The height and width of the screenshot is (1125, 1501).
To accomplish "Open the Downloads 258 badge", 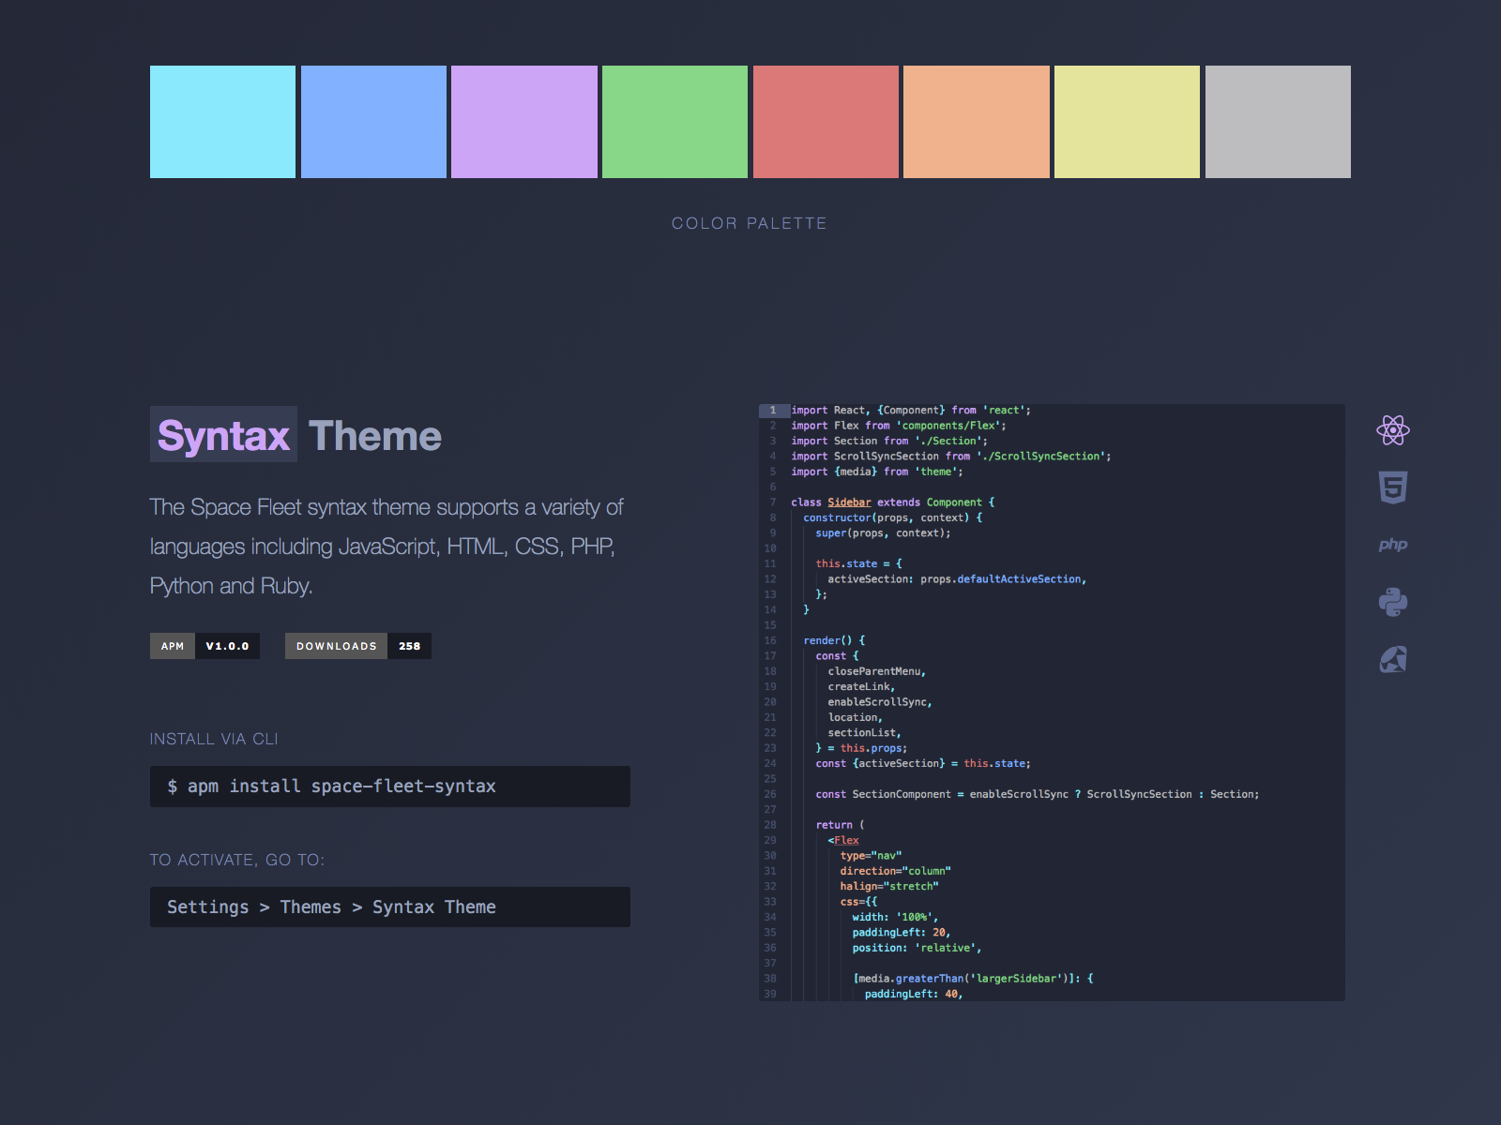I will click(358, 646).
